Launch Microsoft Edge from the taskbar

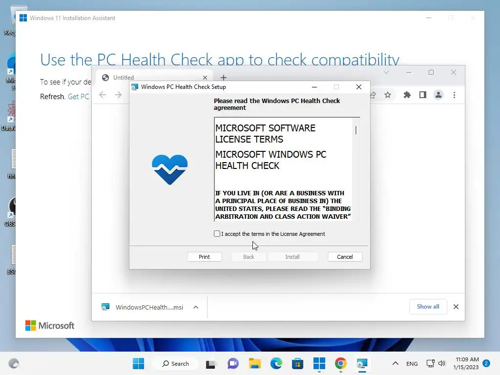(276, 363)
